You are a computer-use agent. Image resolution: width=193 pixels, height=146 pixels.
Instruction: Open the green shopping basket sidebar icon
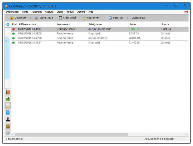coord(8,99)
